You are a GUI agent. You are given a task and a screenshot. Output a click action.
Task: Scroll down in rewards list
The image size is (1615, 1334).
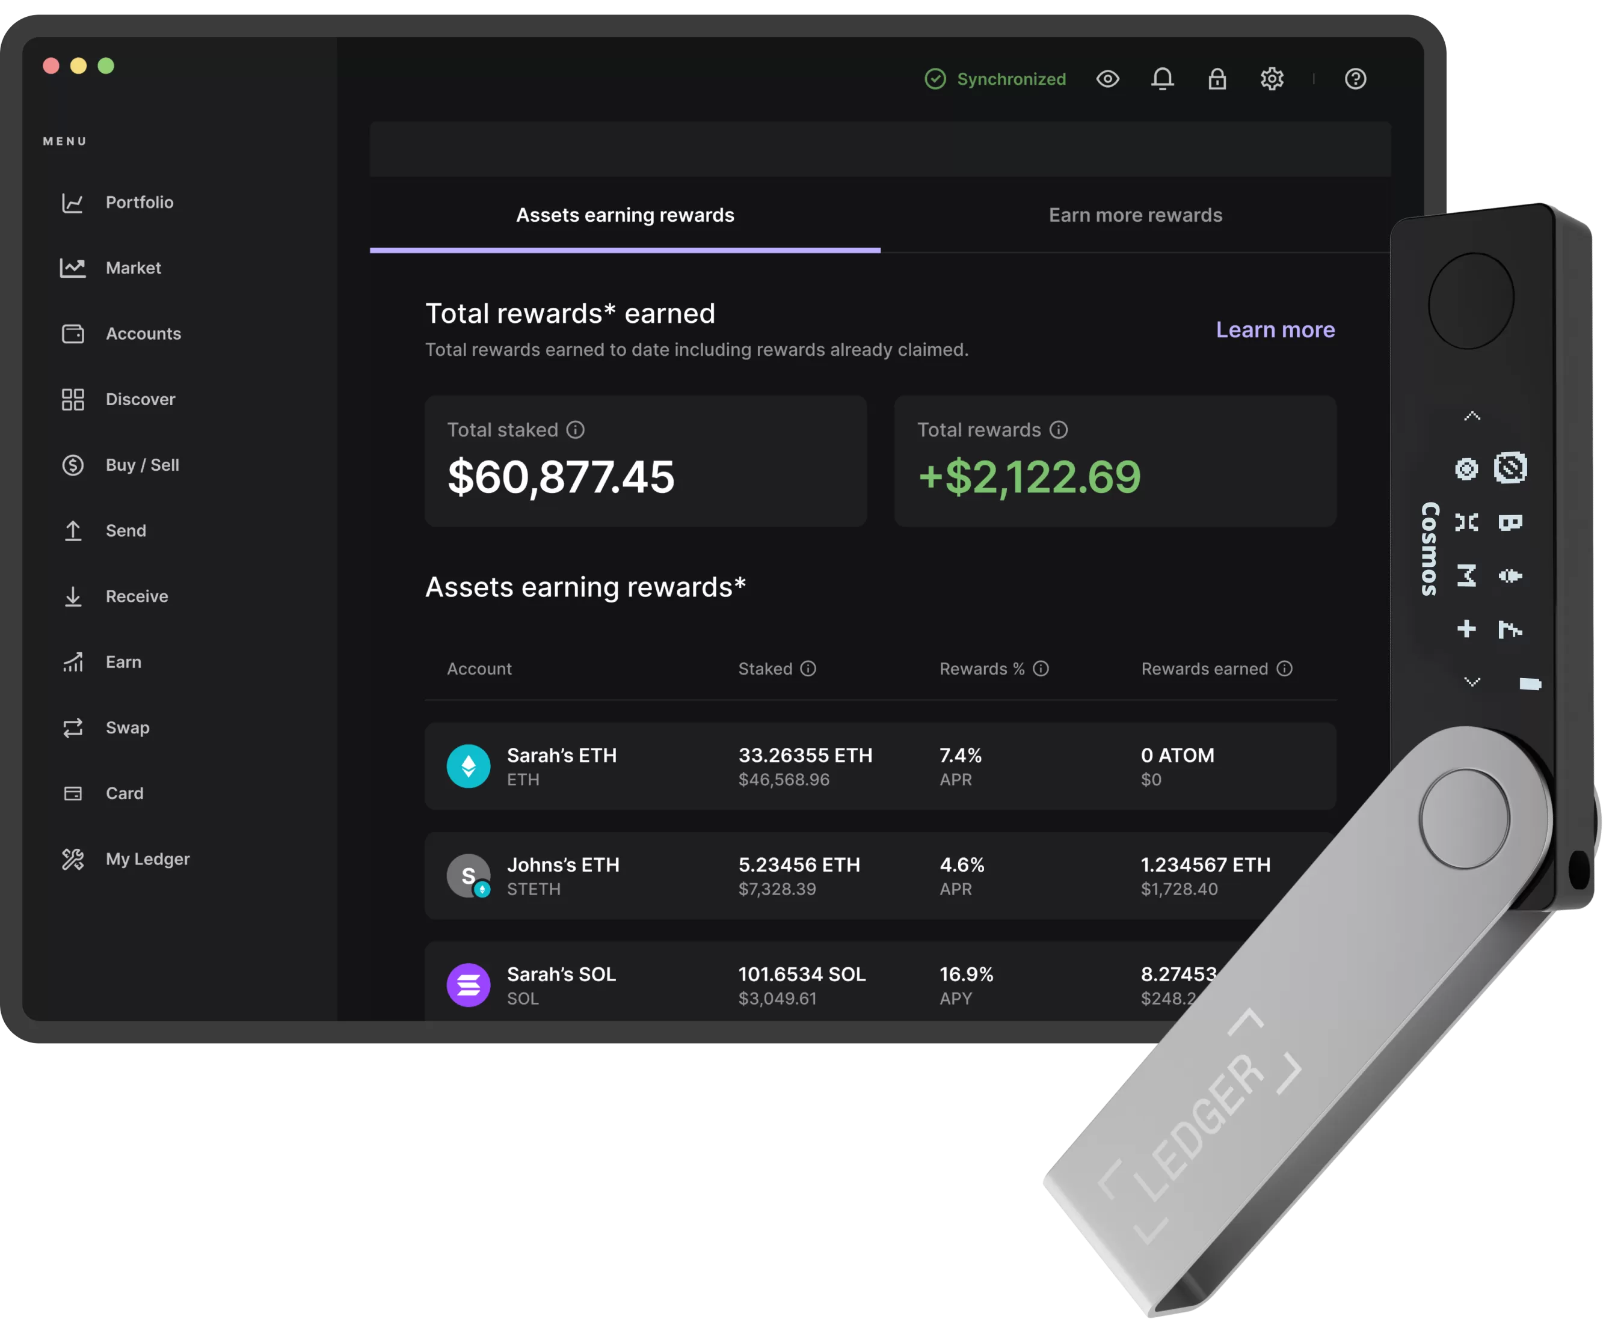coord(1471,681)
